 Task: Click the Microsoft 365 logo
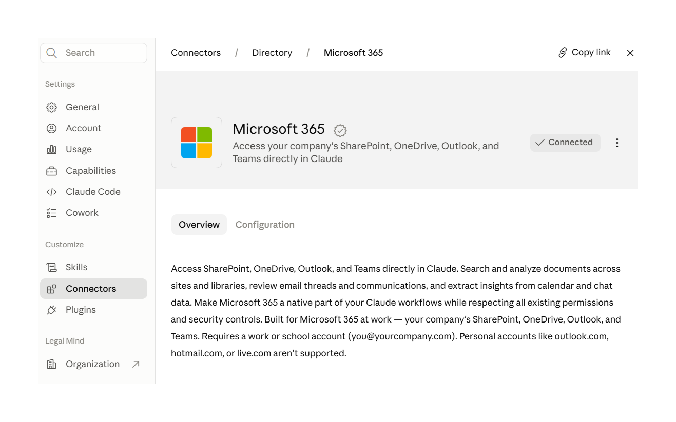click(x=197, y=143)
